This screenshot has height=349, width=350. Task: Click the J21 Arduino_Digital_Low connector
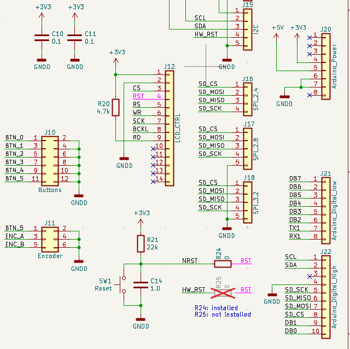click(x=326, y=207)
